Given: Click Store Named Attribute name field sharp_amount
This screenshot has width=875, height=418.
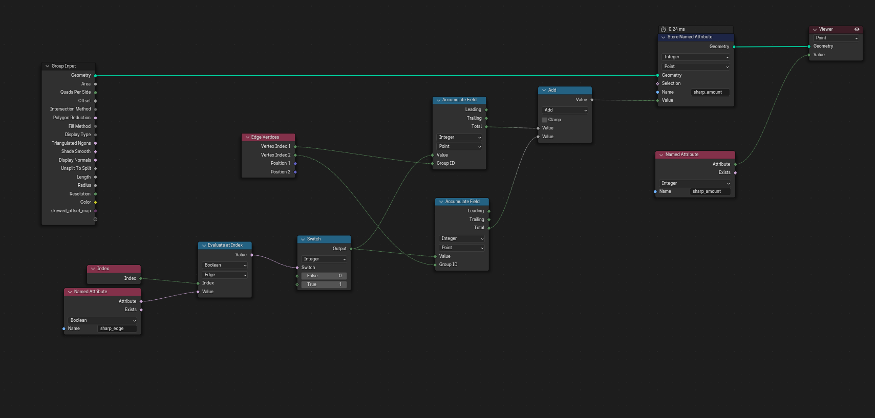Looking at the screenshot, I should [710, 92].
